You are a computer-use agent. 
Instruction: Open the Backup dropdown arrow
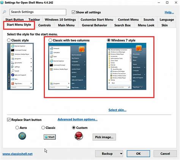[121, 154]
